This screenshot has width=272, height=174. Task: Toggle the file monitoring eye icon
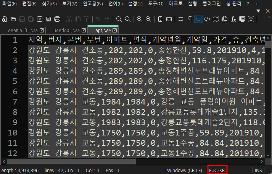click(x=251, y=19)
